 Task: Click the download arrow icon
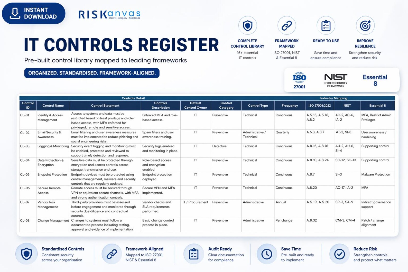click(15, 13)
